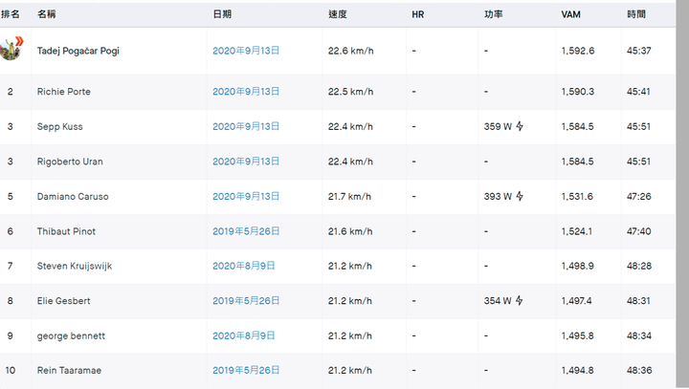Click the 名稱 column header

(x=47, y=14)
